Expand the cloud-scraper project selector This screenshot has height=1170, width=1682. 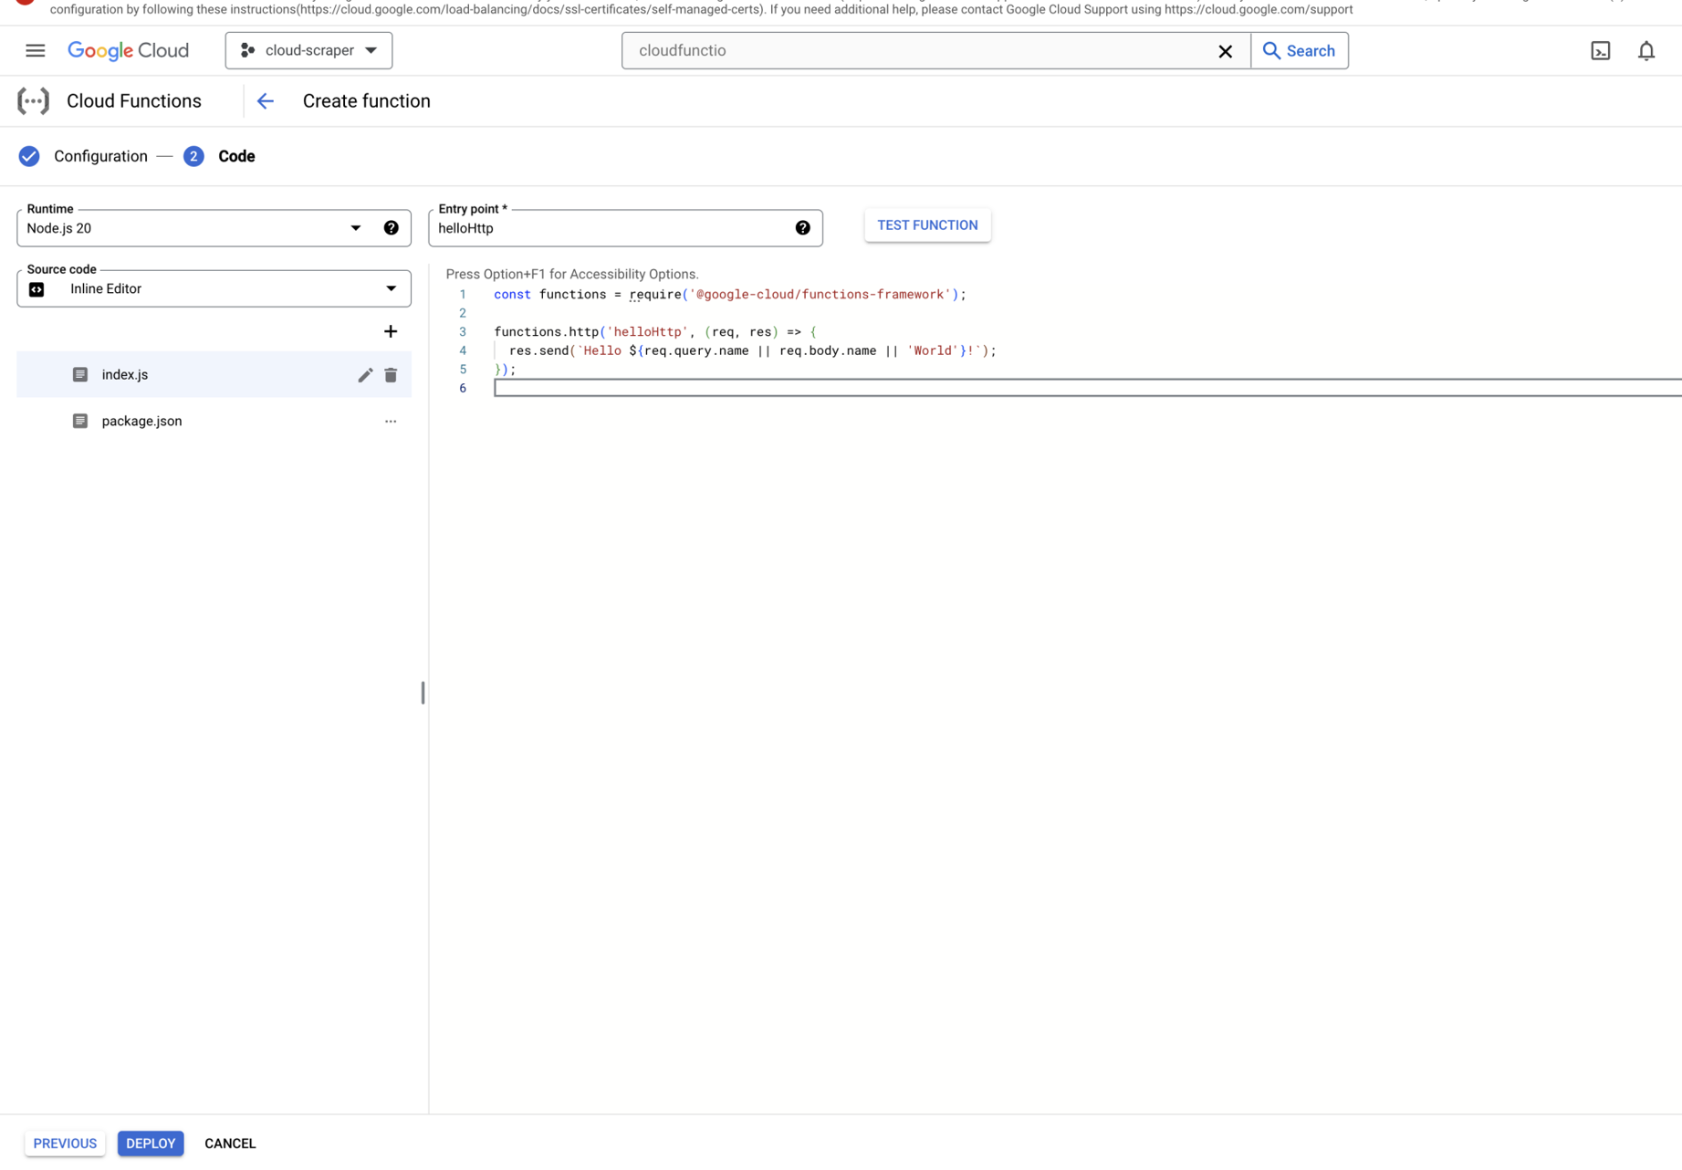(x=309, y=50)
